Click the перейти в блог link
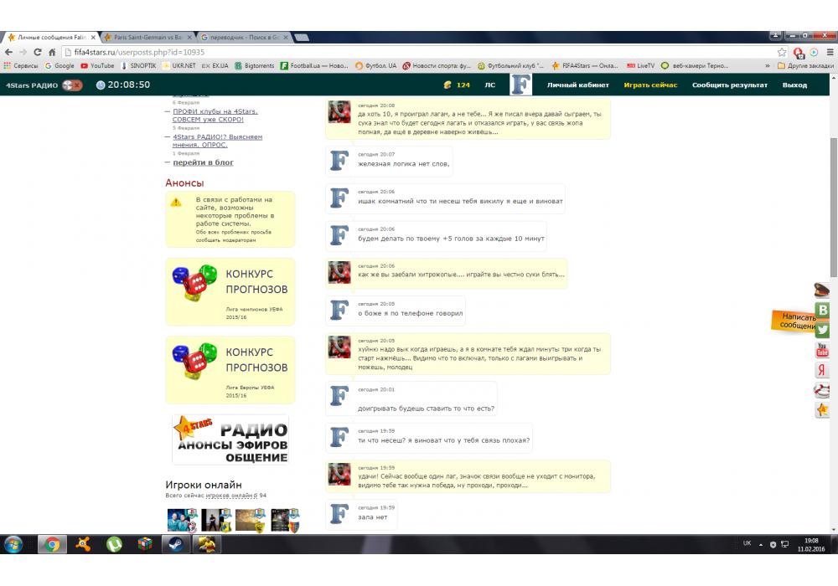838x586 pixels. (203, 162)
